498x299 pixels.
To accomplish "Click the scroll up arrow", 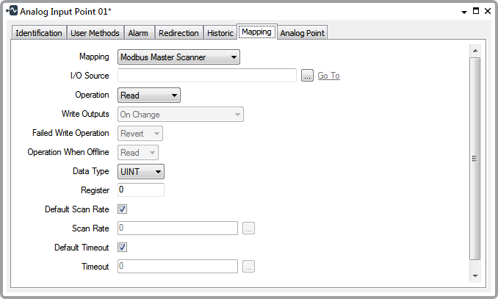I will (474, 51).
